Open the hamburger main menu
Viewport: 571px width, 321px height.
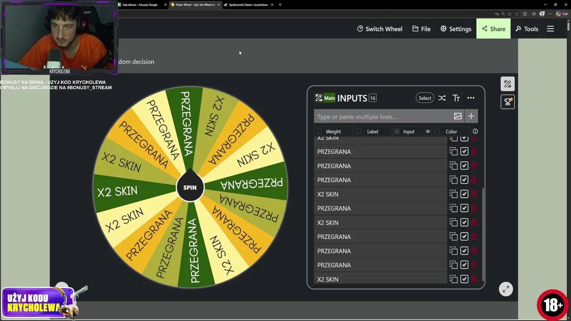pos(550,29)
